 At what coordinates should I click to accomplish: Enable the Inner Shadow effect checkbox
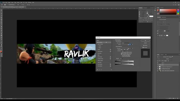(97, 51)
